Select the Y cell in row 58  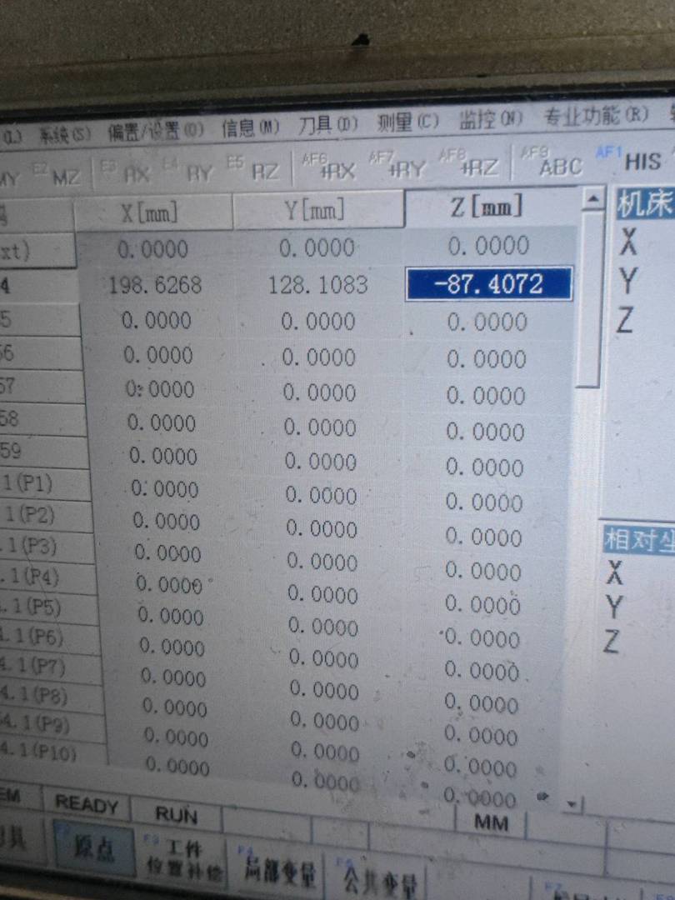click(320, 427)
